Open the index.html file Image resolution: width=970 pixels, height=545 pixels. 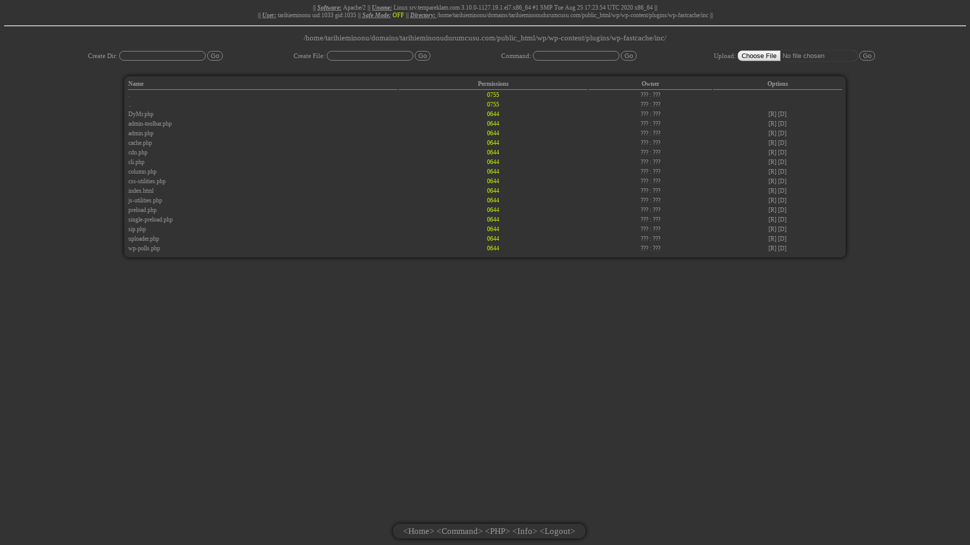tap(141, 191)
